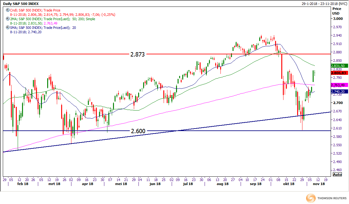Click the apr 18 month label
349x204 pixels.
(x=88, y=184)
